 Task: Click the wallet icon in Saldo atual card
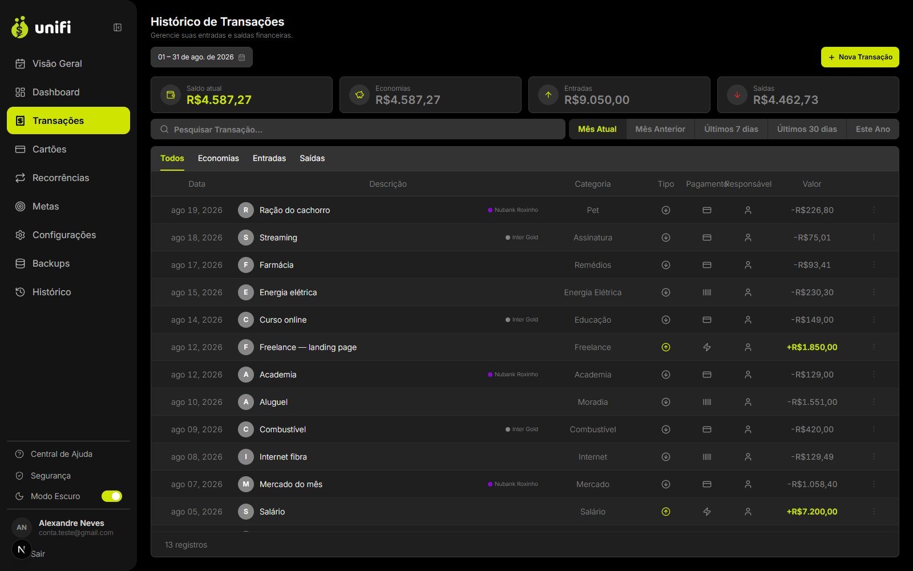(171, 95)
